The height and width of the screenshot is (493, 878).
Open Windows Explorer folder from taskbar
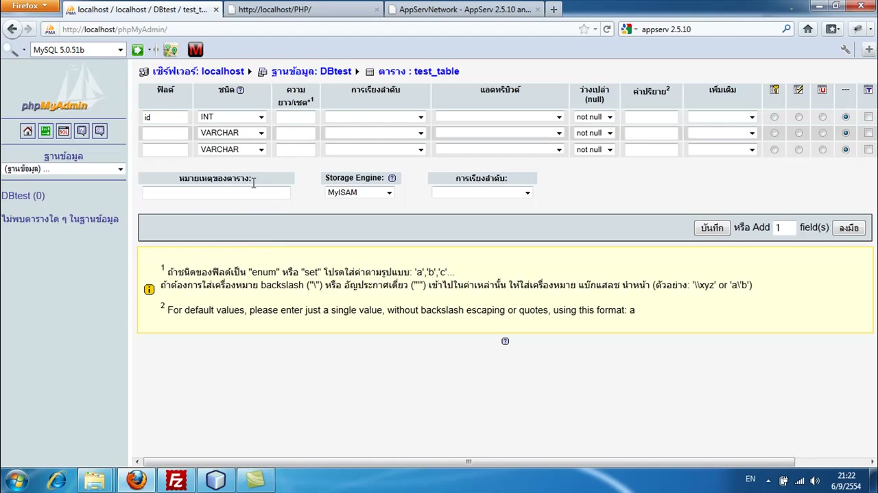coord(96,480)
